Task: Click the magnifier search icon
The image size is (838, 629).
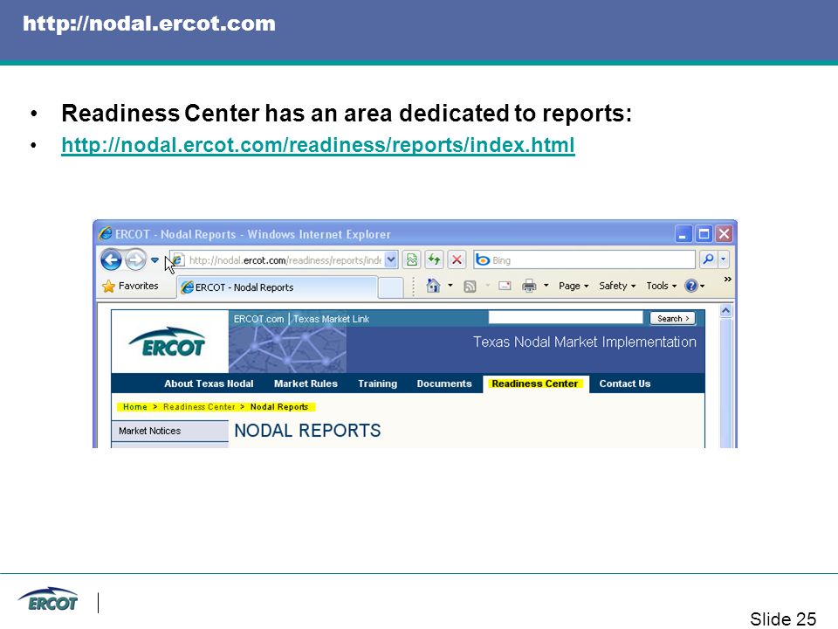Action: (x=708, y=260)
